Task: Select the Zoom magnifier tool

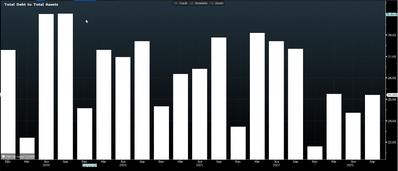Action: coord(216,3)
